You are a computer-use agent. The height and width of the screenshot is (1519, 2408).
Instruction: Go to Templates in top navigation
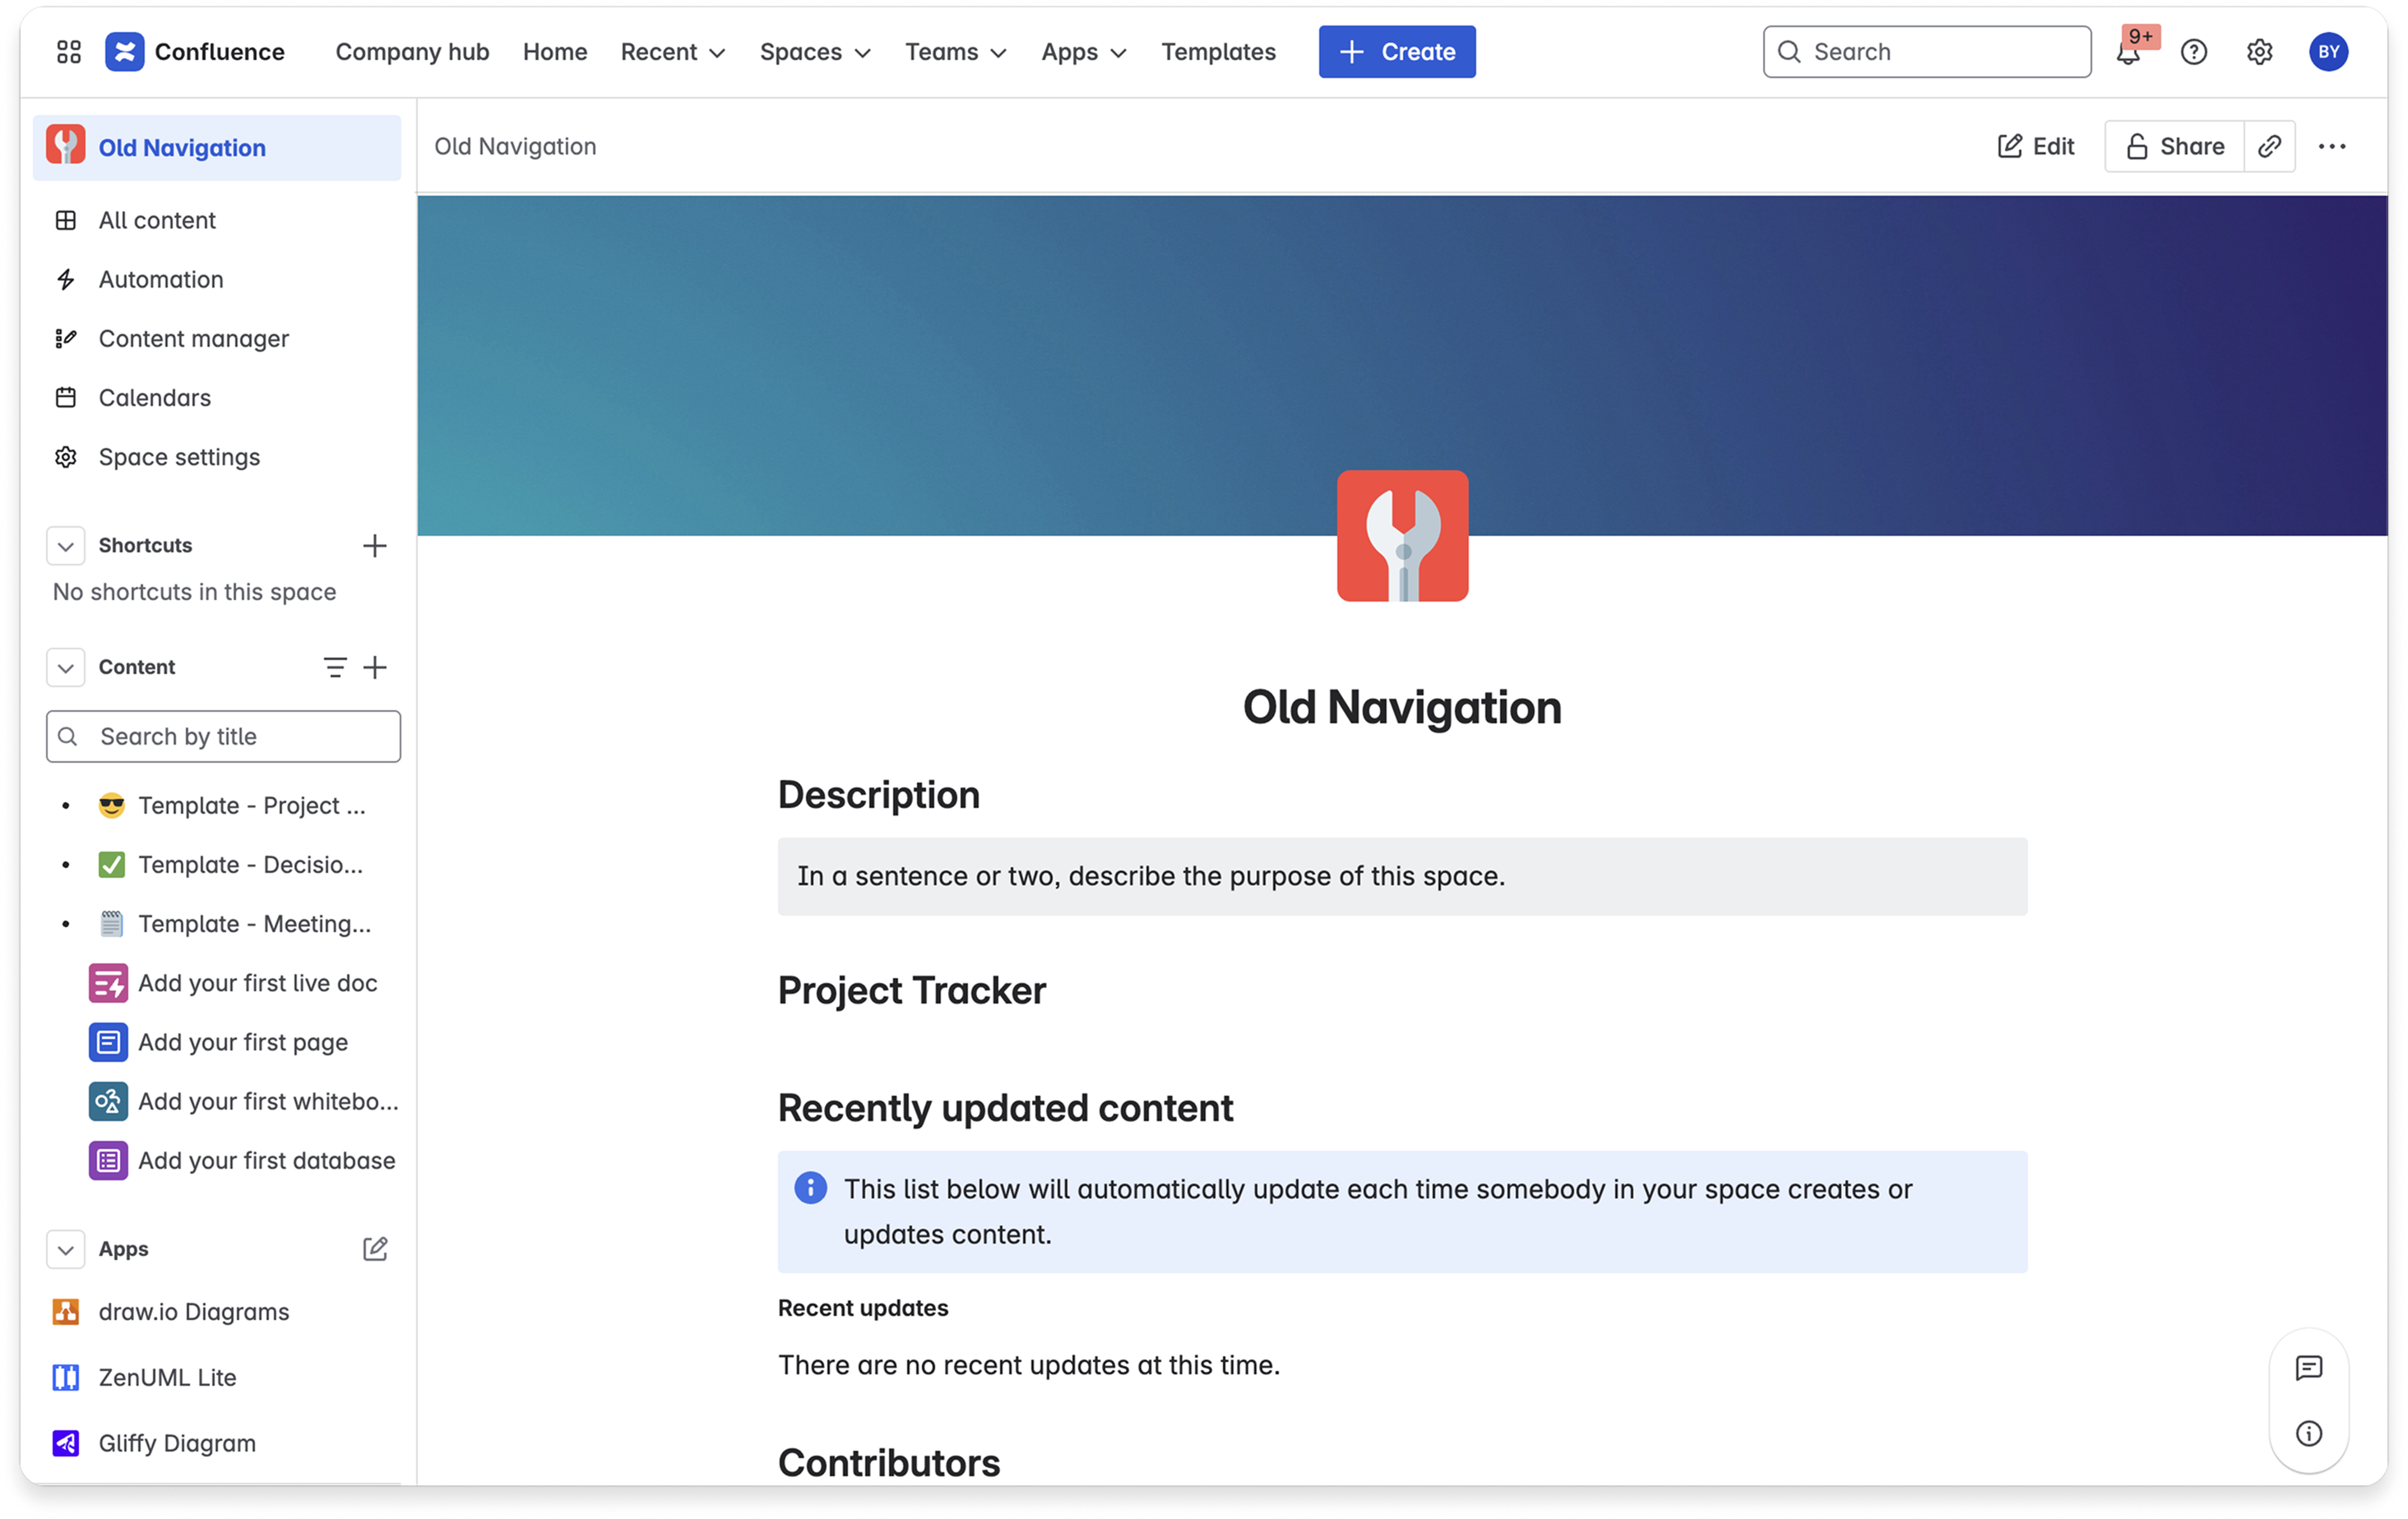coord(1218,52)
